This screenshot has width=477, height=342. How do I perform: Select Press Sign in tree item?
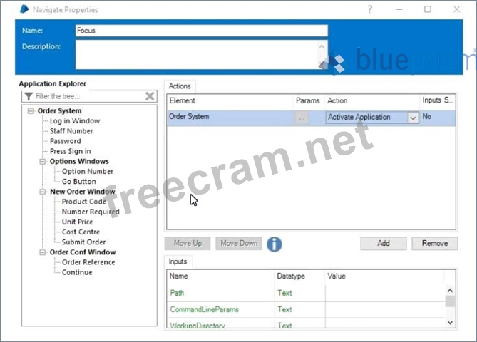[x=71, y=151]
